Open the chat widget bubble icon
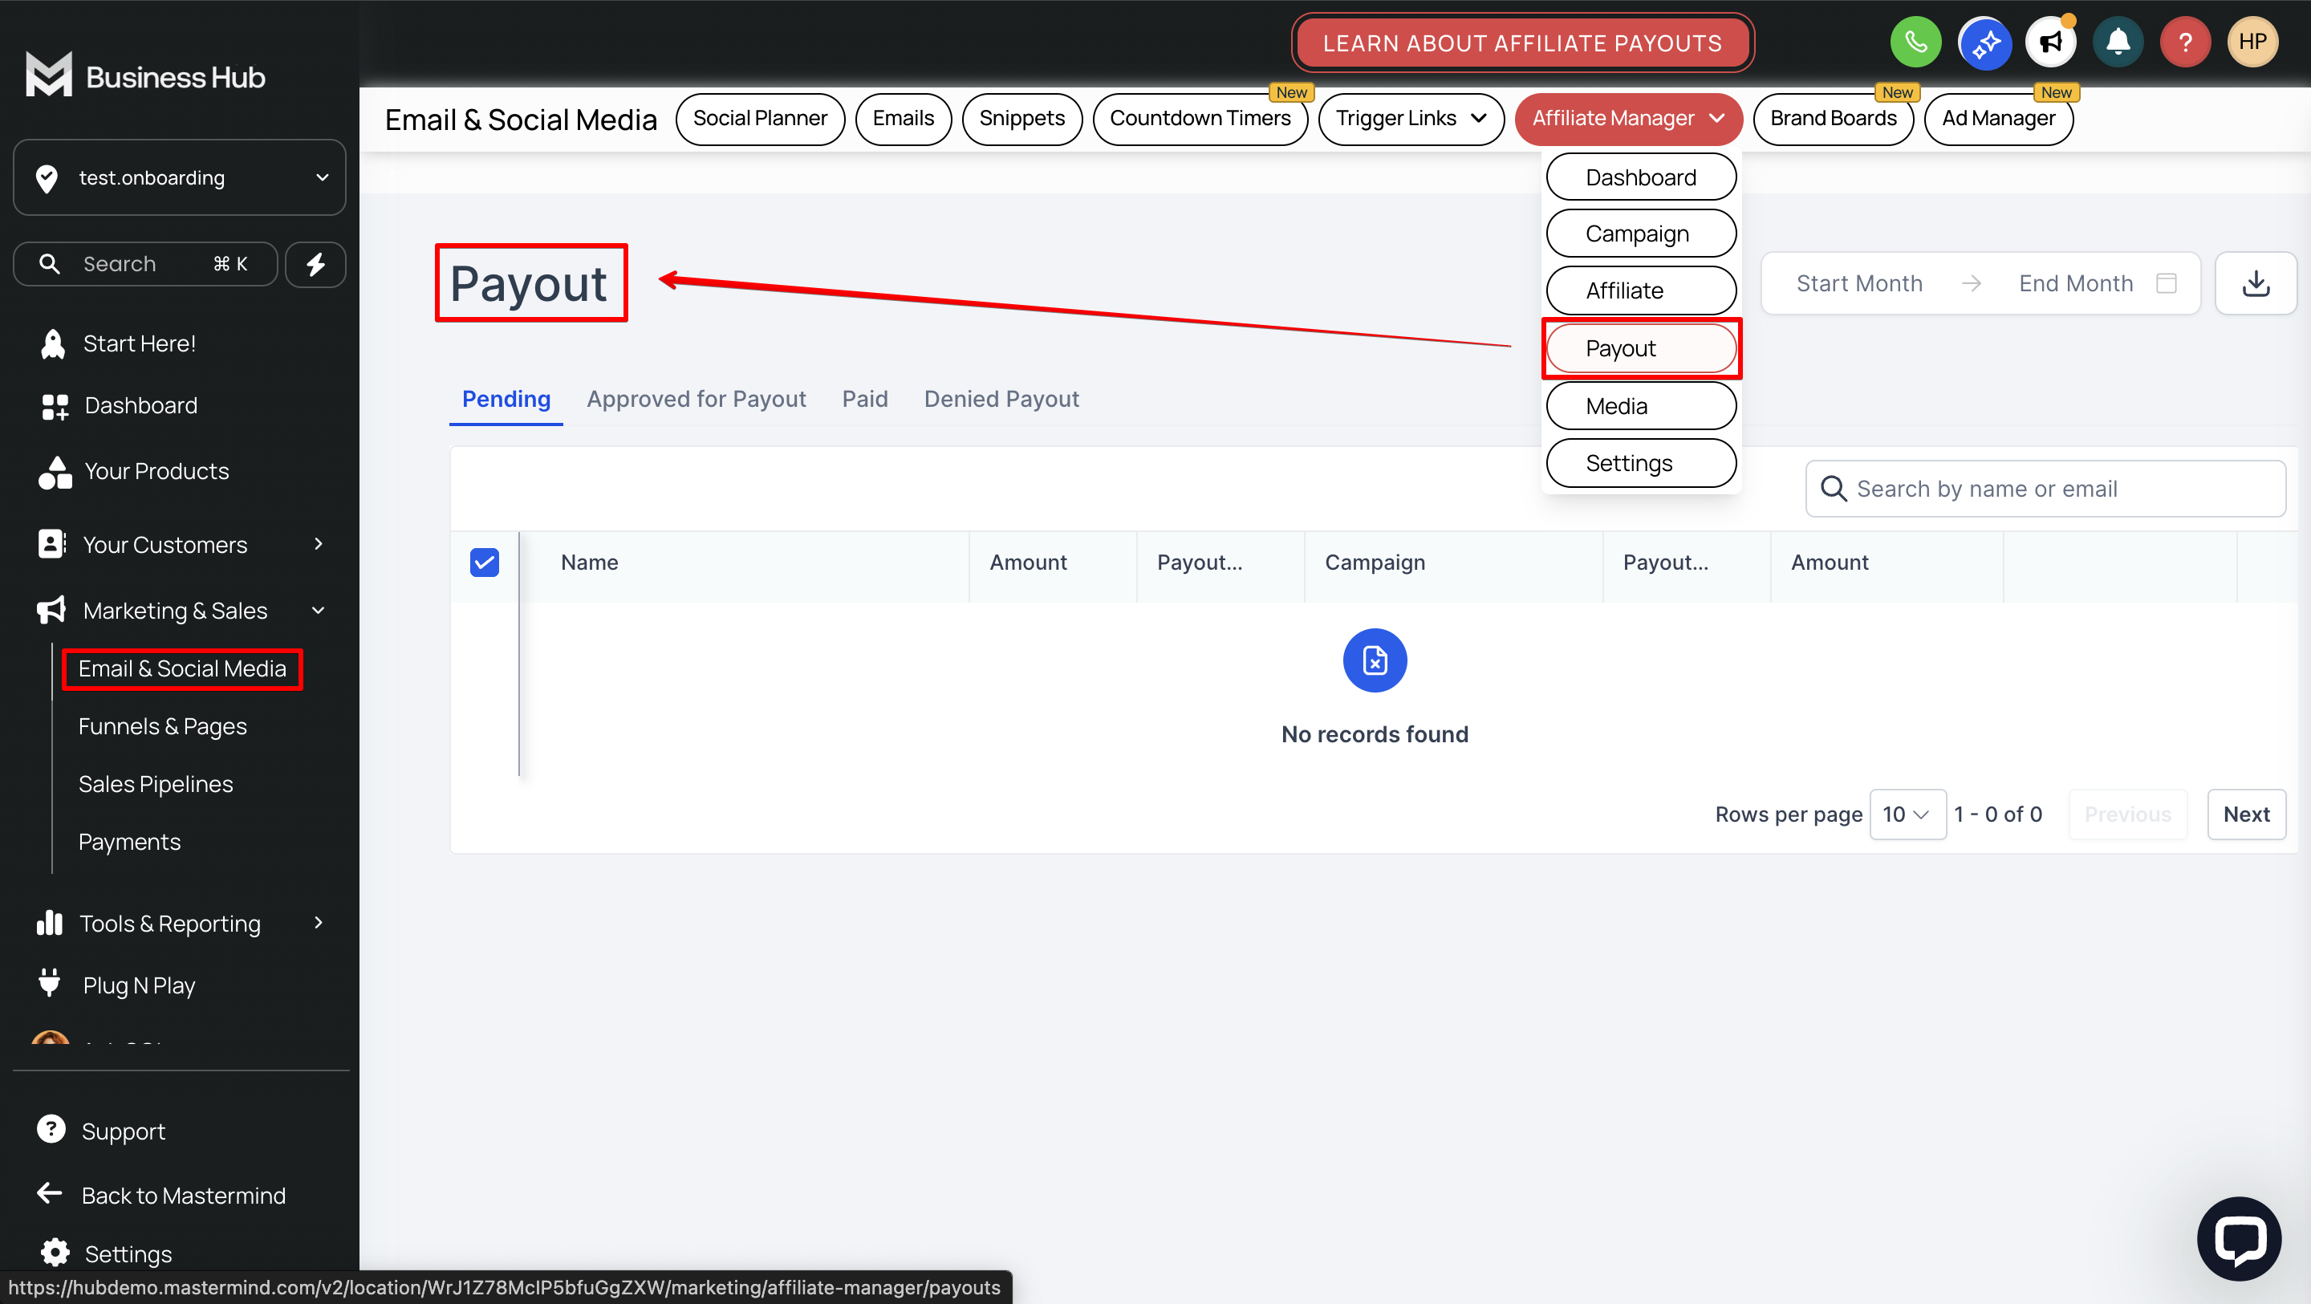 pyautogui.click(x=2238, y=1238)
